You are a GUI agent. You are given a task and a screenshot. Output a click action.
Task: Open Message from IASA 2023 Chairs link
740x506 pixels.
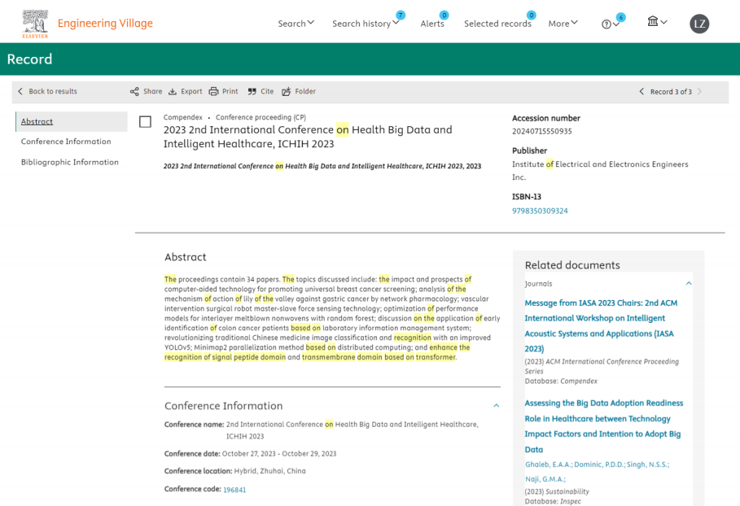coord(601,326)
